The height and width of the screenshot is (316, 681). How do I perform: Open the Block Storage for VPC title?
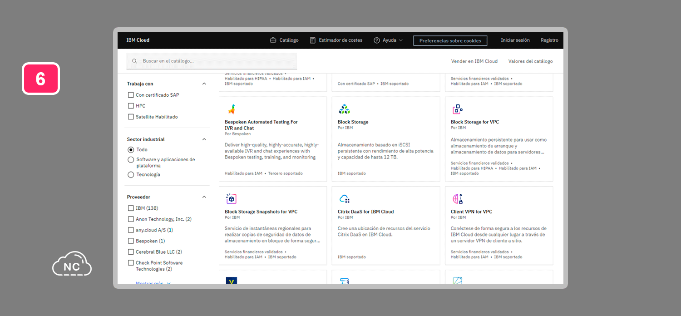[475, 122]
